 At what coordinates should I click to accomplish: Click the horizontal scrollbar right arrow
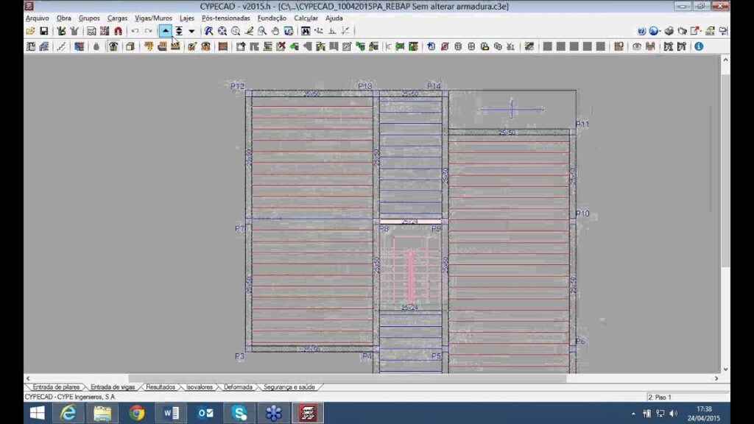click(716, 378)
